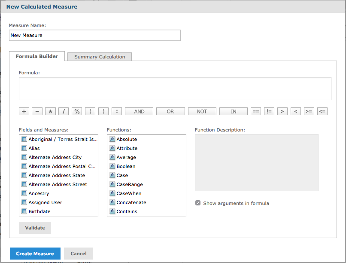The height and width of the screenshot is (263, 346).
Task: Insert the AND logical operator
Action: [x=139, y=111]
